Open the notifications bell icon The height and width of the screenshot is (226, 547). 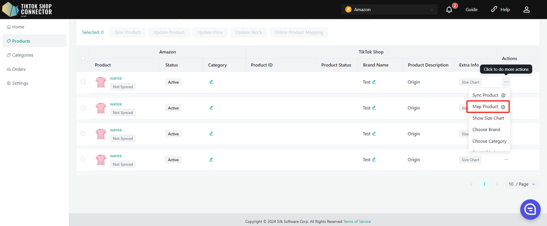[449, 9]
